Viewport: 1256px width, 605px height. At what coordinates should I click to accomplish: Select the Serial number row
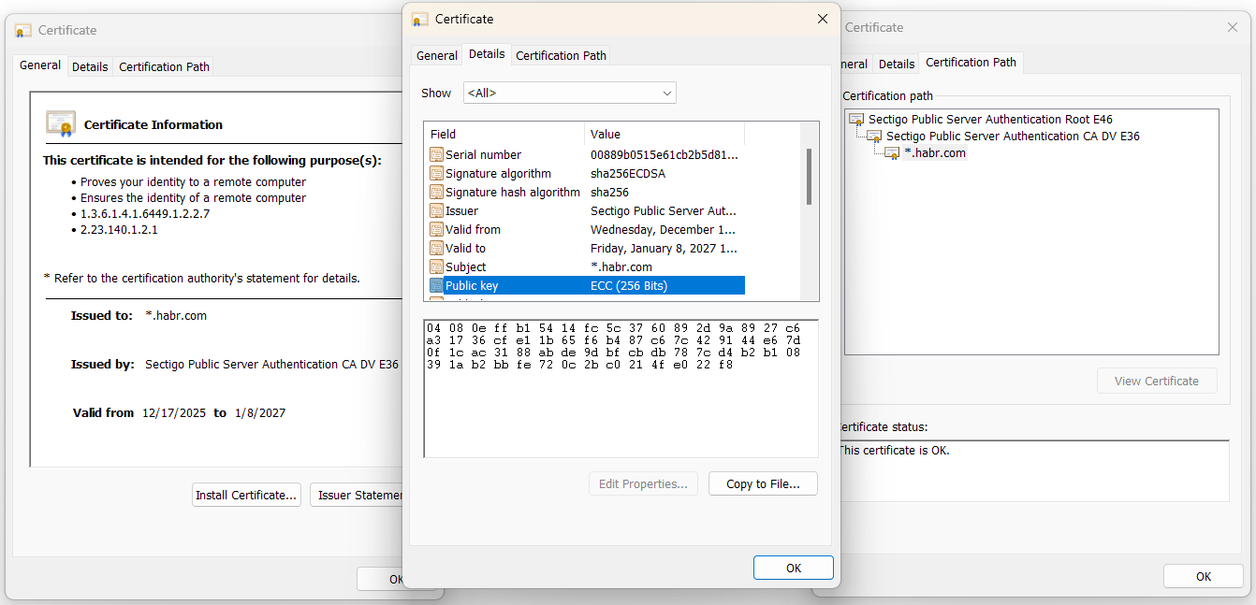pos(586,155)
